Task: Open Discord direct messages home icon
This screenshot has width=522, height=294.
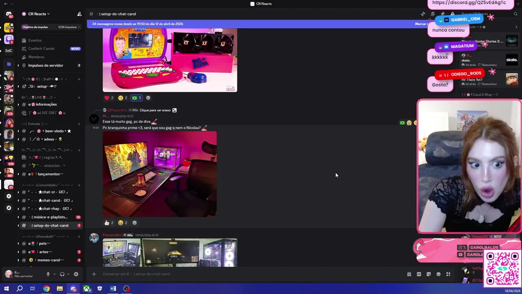Action: tap(9, 14)
